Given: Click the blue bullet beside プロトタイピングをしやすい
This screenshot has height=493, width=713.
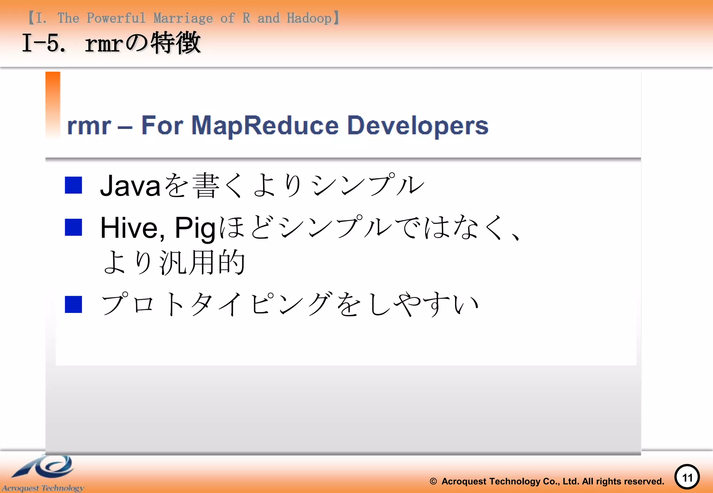Looking at the screenshot, I should coord(73,305).
